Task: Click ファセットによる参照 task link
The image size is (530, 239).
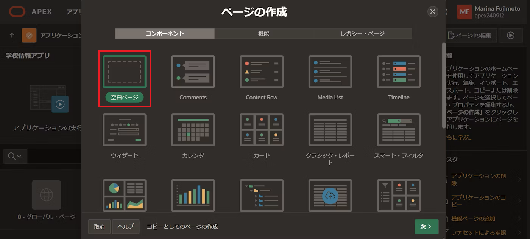Action: click(479, 233)
